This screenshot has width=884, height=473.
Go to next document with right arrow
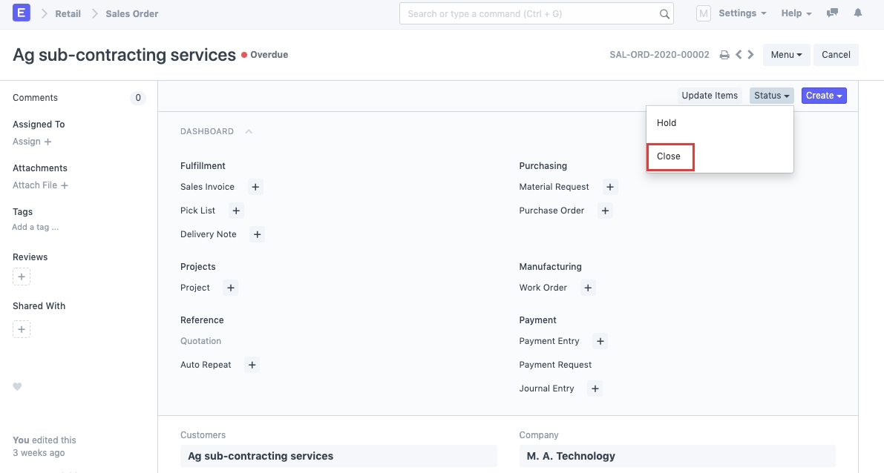click(x=751, y=55)
